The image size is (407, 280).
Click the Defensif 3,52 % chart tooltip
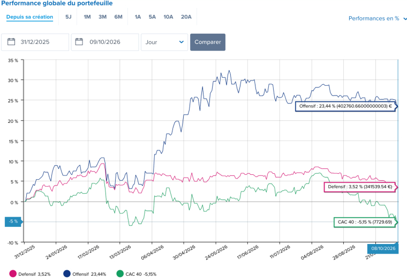click(x=361, y=187)
